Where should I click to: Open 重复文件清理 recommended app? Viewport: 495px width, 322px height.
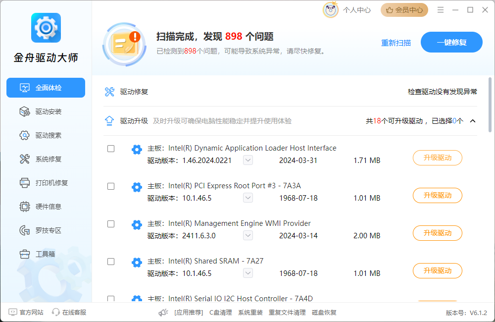(287, 313)
